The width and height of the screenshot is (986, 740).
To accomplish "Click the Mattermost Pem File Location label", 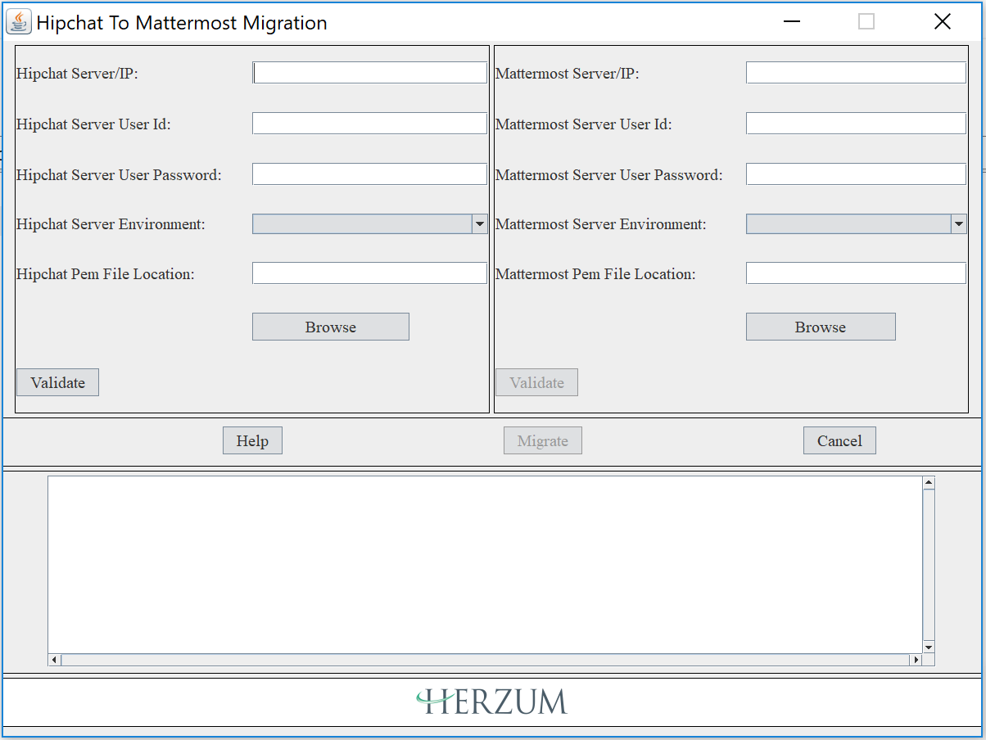I will (x=595, y=274).
